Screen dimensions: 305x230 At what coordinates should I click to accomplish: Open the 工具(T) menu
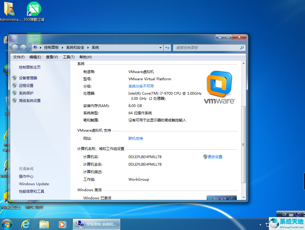69,57
